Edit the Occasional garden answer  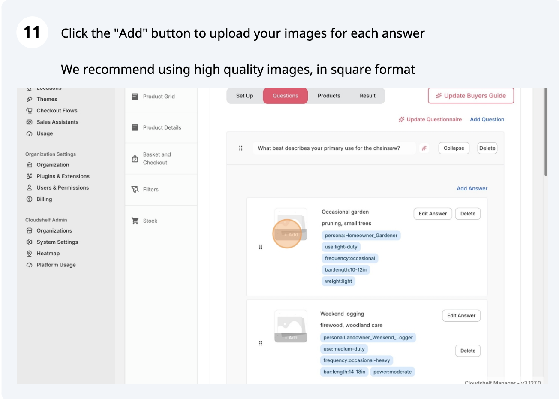(433, 214)
